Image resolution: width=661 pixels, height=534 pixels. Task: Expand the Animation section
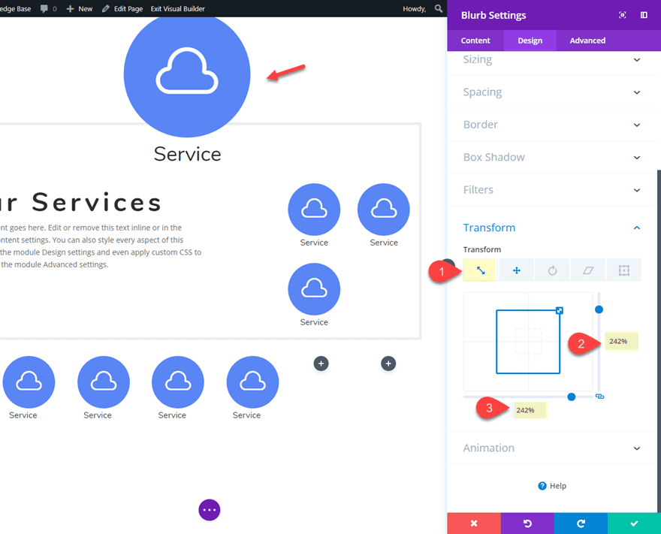(552, 448)
